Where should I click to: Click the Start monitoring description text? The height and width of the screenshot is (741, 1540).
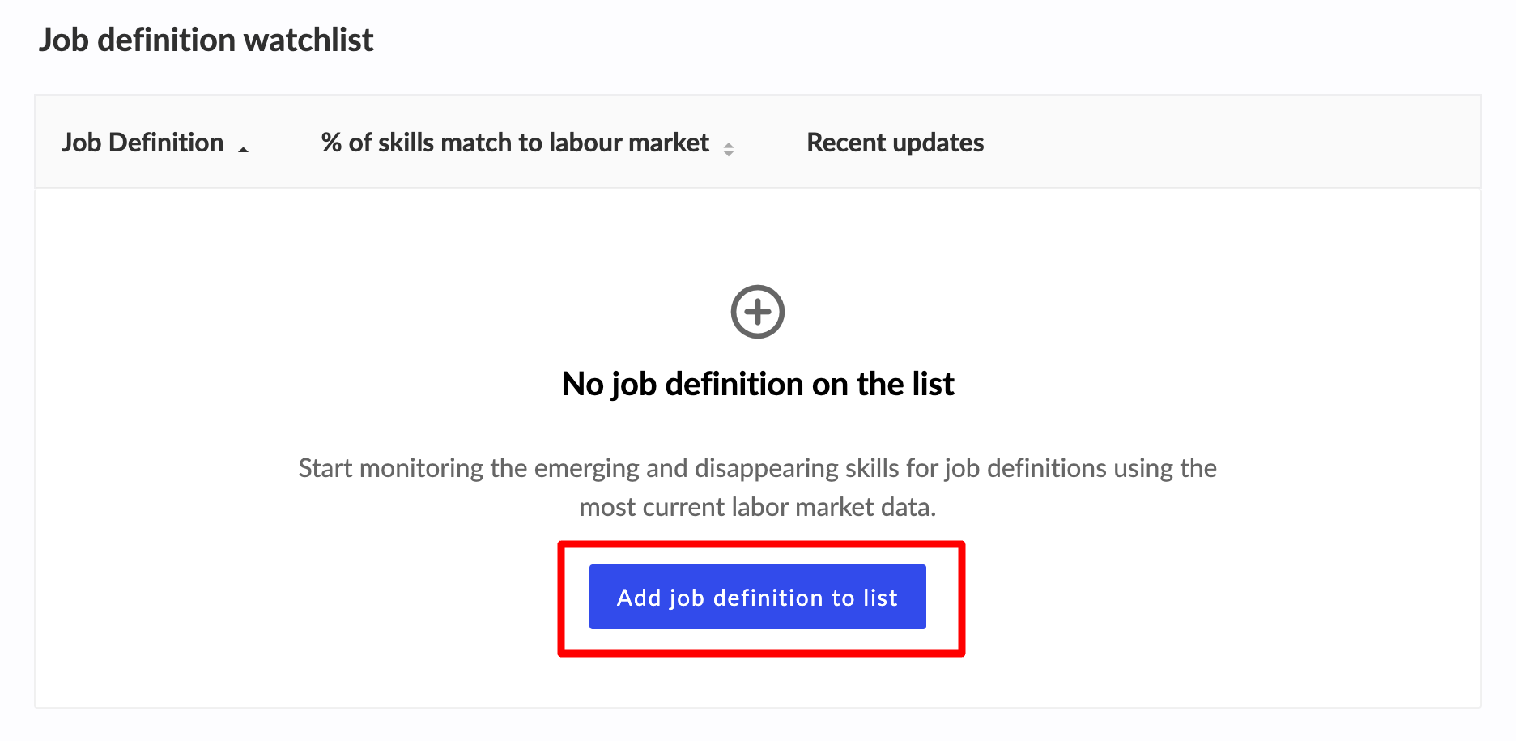[758, 488]
